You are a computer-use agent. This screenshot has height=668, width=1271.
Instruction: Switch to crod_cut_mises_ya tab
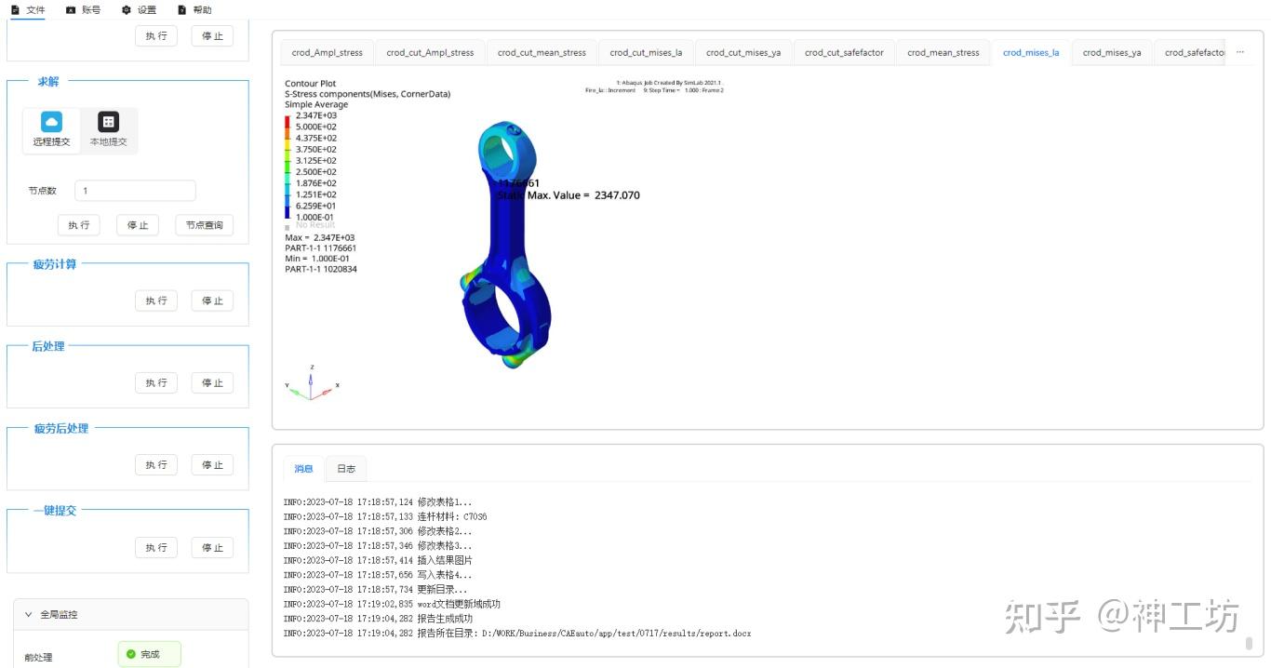[x=743, y=52]
